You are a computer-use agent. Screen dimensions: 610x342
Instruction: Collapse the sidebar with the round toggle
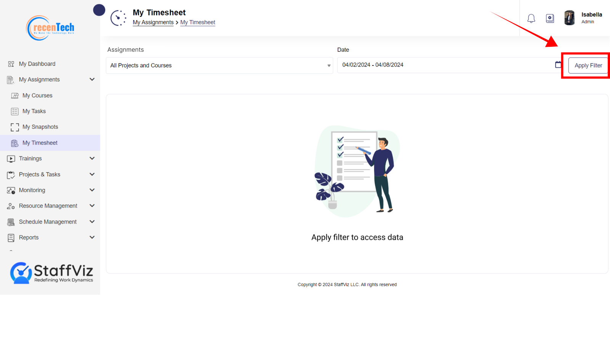tap(99, 10)
